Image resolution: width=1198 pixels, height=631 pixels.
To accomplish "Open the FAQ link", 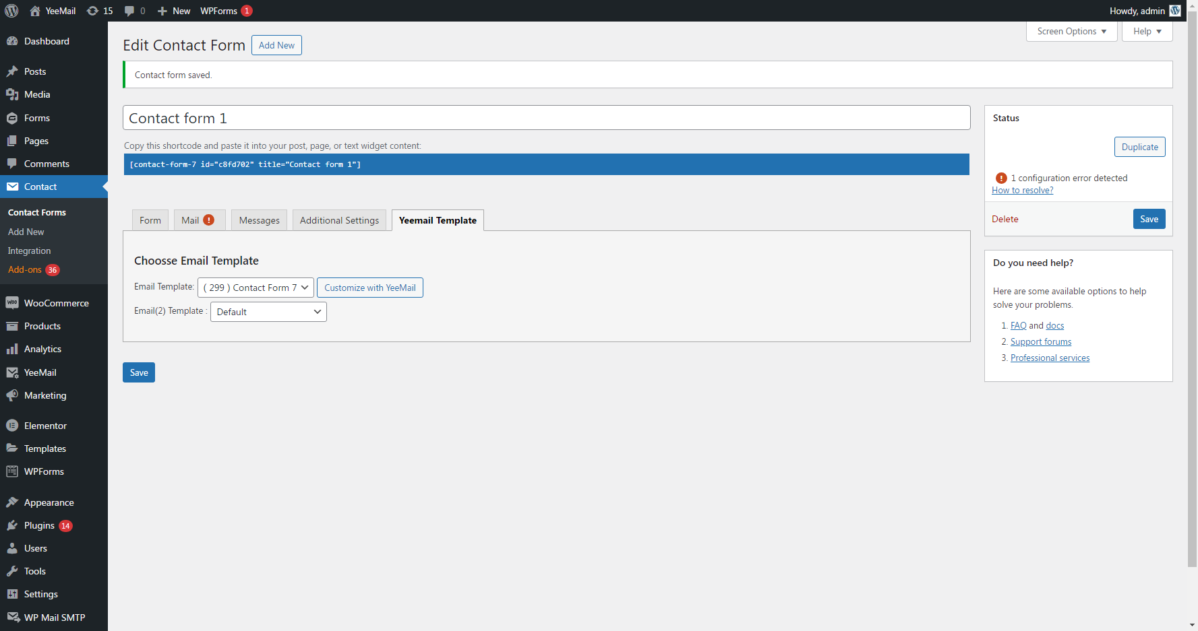I will (x=1018, y=325).
